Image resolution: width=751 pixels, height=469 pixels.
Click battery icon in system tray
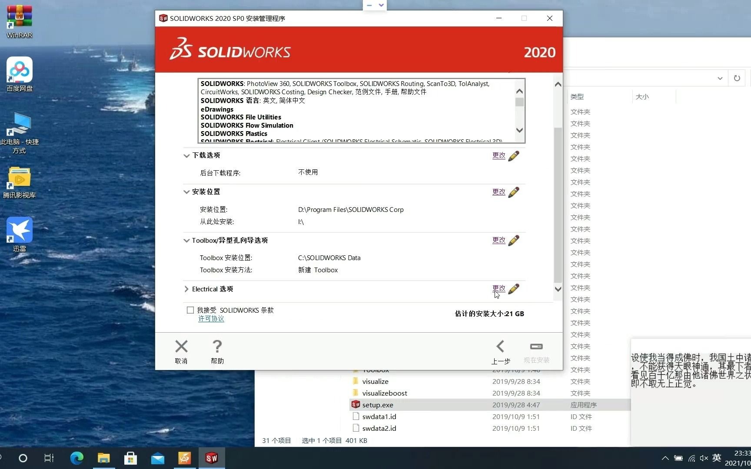click(678, 458)
